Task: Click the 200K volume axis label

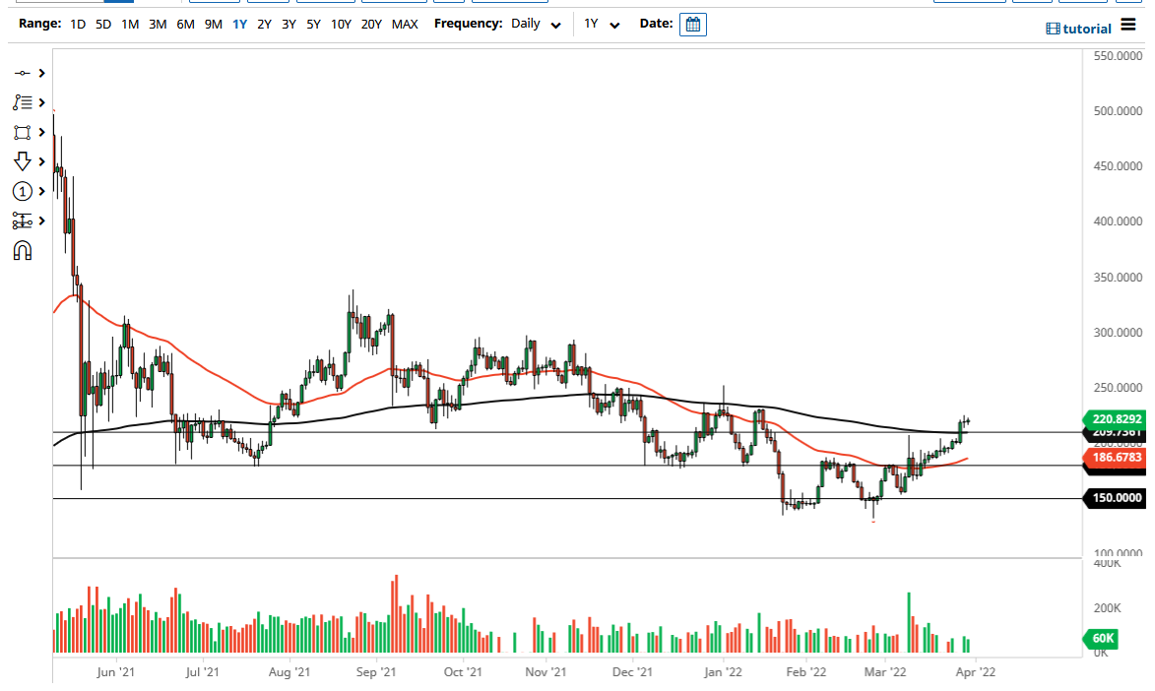Action: (x=1107, y=608)
